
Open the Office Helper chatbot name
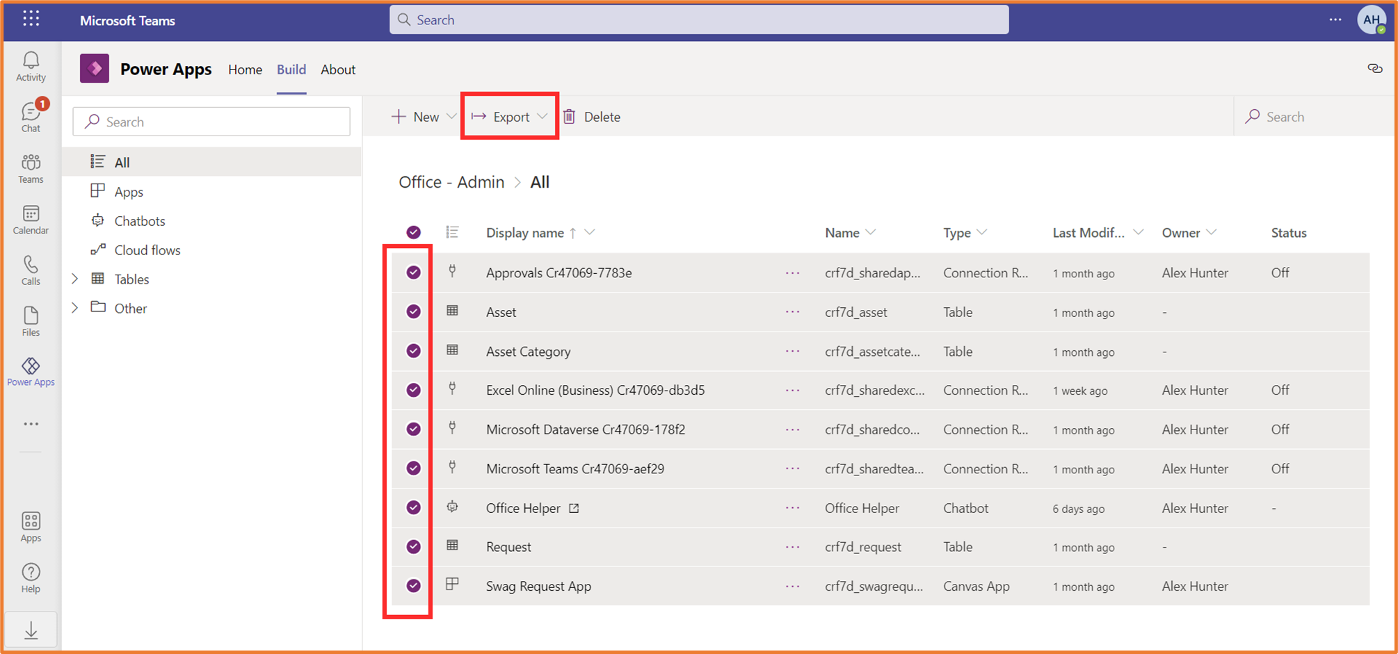pyautogui.click(x=523, y=508)
